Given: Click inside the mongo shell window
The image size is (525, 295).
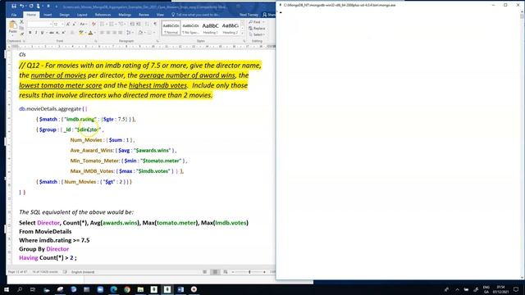Looking at the screenshot, I should click(399, 144).
